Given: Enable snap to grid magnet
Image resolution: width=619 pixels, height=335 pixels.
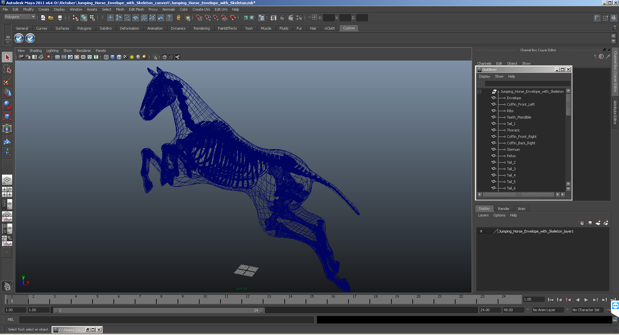Looking at the screenshot, I should point(199,18).
